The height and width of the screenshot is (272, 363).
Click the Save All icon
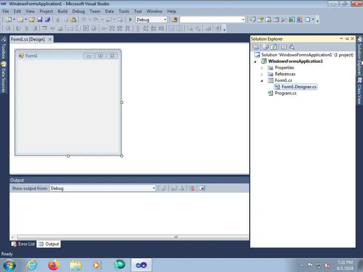[48, 20]
